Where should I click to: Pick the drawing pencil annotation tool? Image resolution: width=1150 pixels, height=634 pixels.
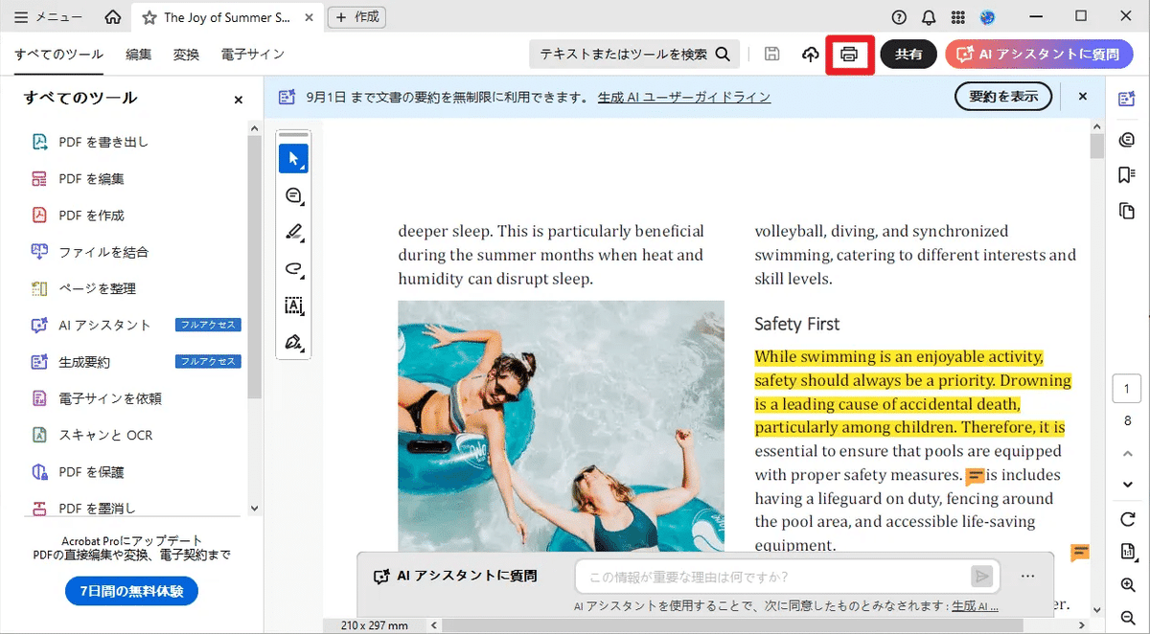293,232
